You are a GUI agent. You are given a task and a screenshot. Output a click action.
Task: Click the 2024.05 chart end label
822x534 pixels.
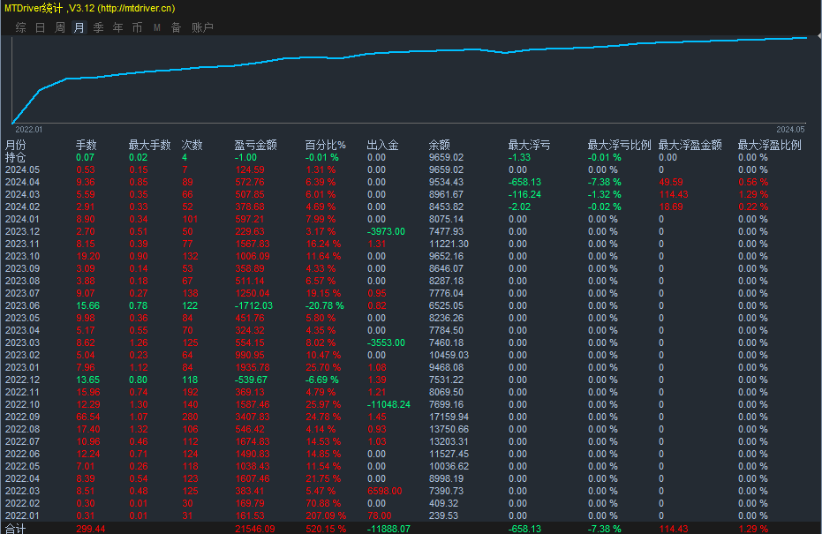pyautogui.click(x=790, y=130)
